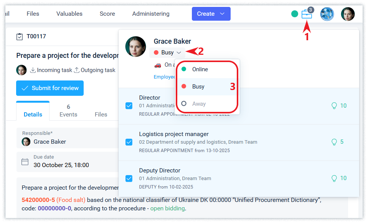The image size is (368, 223).
Task: Open the organization globe logo icon
Action: coord(327,14)
